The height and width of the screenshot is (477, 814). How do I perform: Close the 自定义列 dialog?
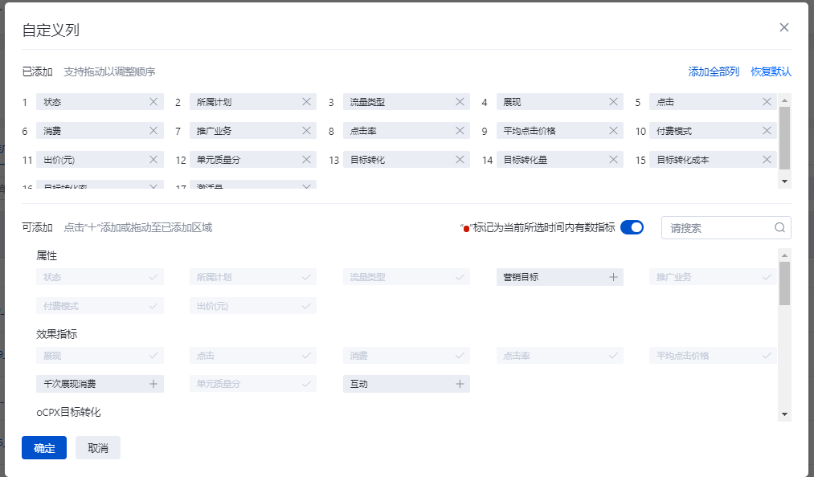784,27
